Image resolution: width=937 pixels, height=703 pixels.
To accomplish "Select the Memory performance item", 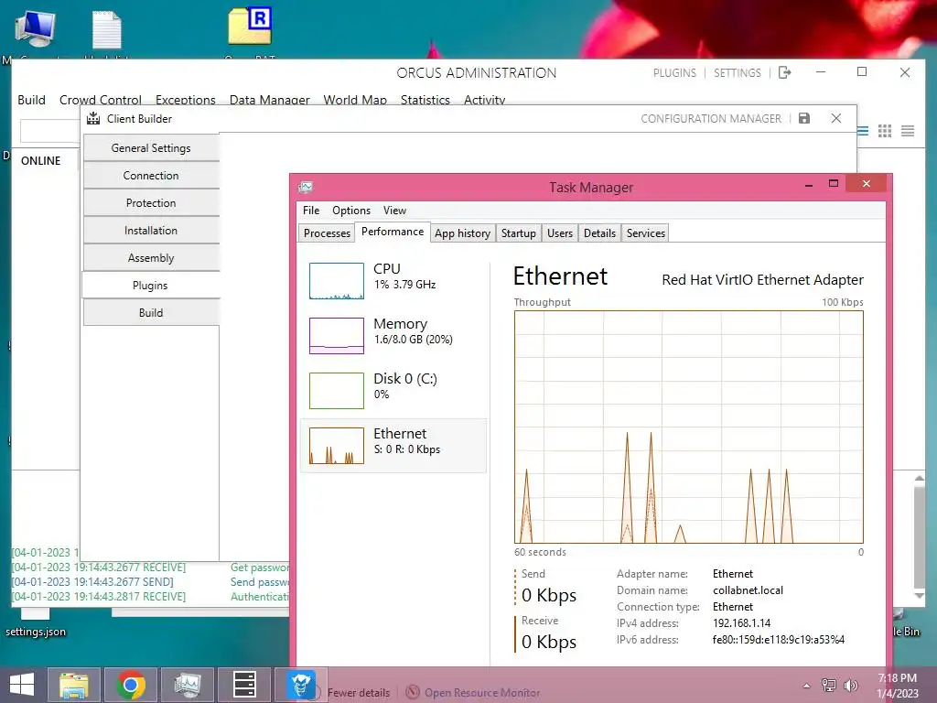I will [x=393, y=336].
